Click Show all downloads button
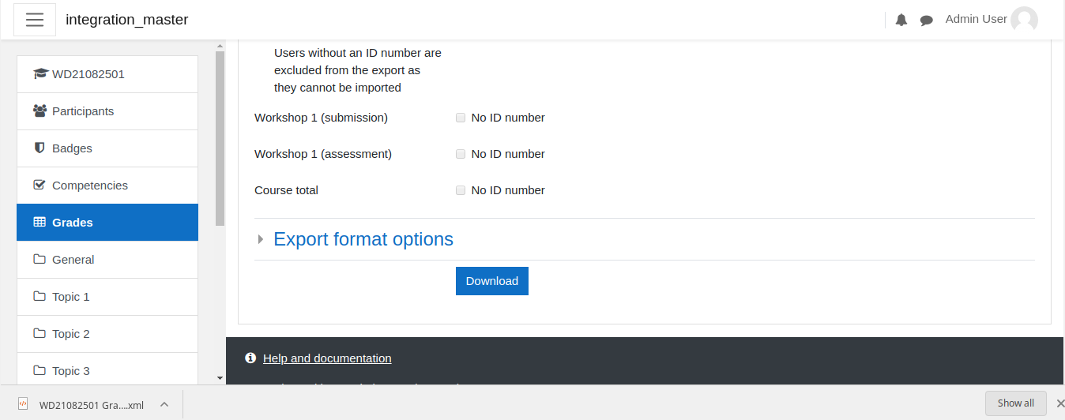Screen dimensions: 1065x420 click(1016, 403)
